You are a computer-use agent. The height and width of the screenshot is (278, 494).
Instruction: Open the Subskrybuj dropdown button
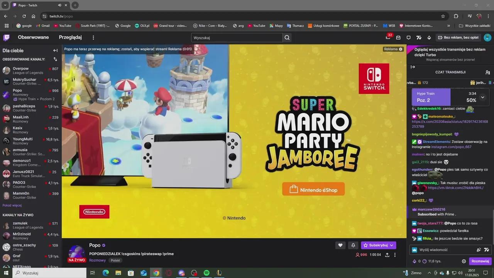click(378, 245)
